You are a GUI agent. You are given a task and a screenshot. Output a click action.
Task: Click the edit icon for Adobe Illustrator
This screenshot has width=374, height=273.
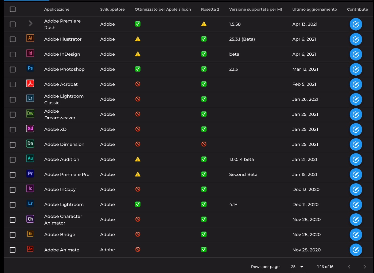point(356,39)
